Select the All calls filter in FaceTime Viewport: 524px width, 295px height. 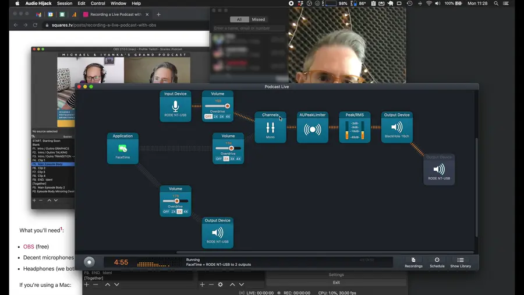tap(239, 19)
